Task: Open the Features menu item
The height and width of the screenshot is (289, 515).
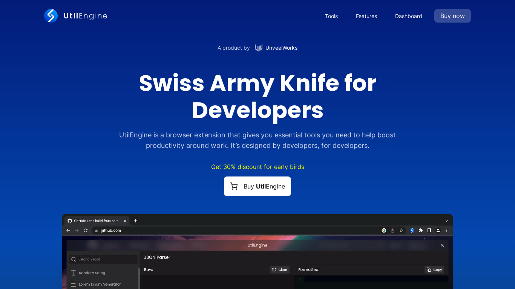Action: 366,16
